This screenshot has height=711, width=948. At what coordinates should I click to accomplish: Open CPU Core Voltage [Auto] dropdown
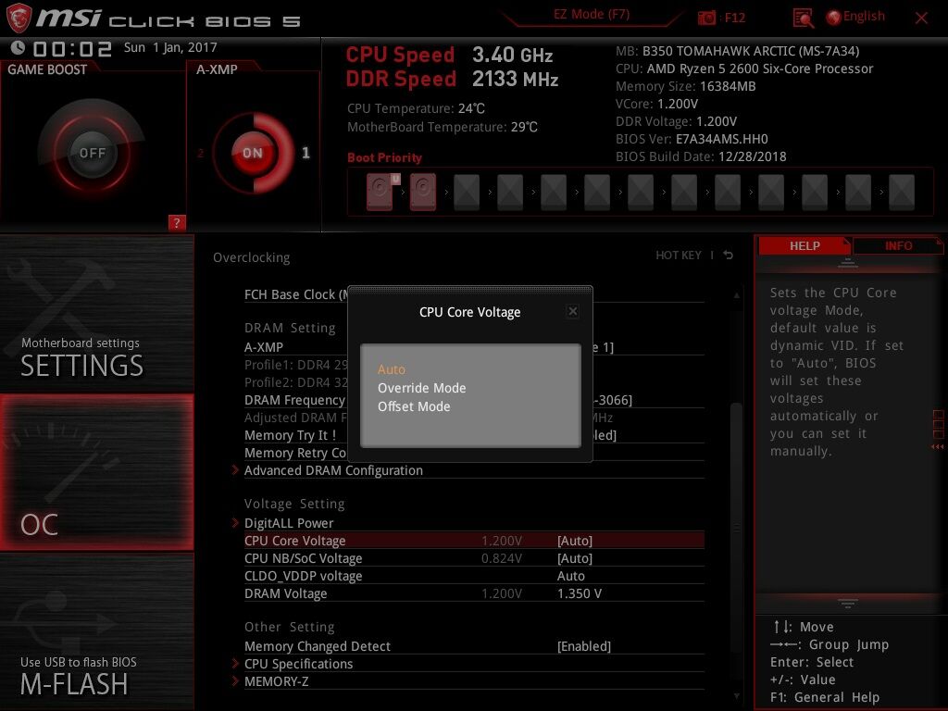[x=574, y=541]
